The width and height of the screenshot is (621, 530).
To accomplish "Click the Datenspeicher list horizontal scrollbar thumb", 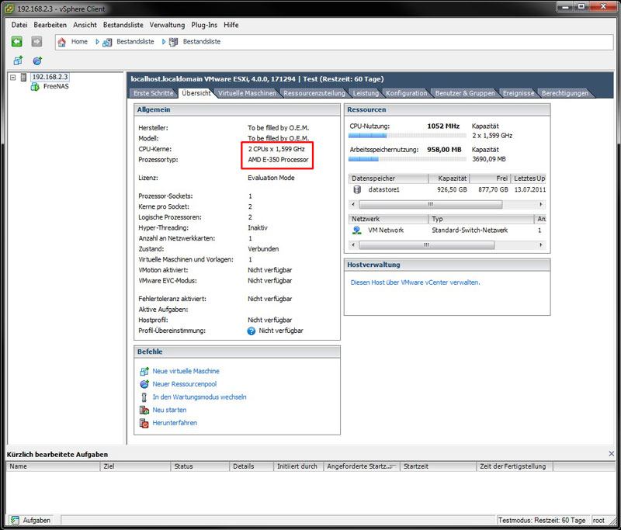I will click(x=431, y=205).
